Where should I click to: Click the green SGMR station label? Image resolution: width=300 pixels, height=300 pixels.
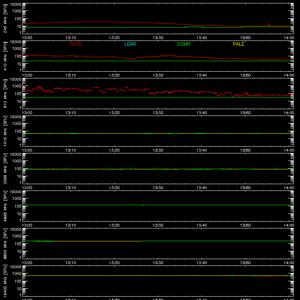[x=183, y=44]
